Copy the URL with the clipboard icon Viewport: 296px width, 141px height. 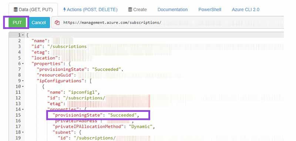pyautogui.click(x=57, y=22)
